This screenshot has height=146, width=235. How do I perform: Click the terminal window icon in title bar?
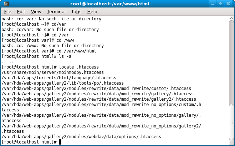(6, 4)
